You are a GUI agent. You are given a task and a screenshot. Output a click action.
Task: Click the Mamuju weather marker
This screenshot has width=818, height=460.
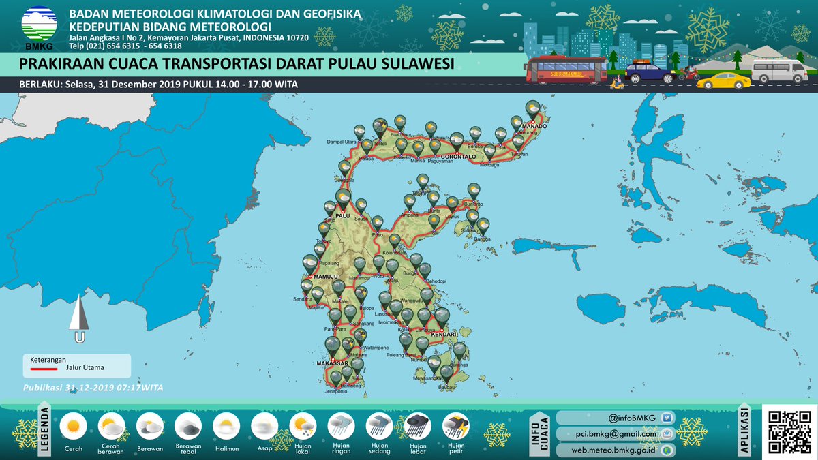(310, 264)
